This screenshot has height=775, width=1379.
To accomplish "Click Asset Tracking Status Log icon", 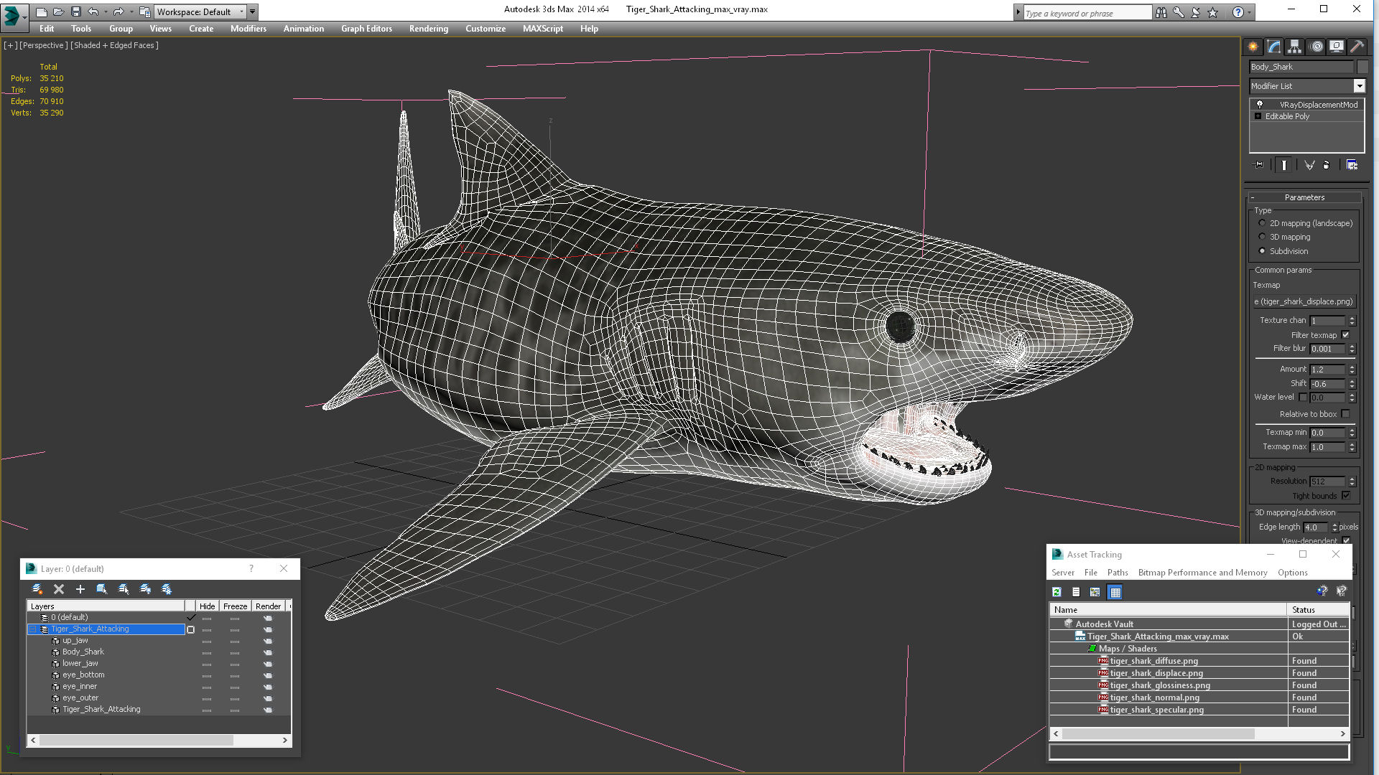I will point(1076,592).
